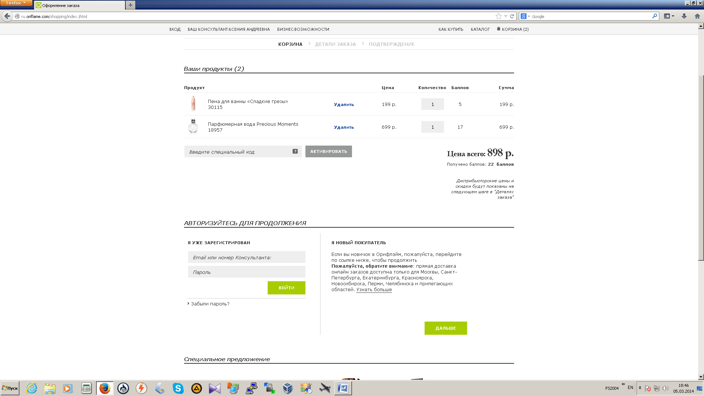Open the ВХОД menu link

[x=175, y=29]
